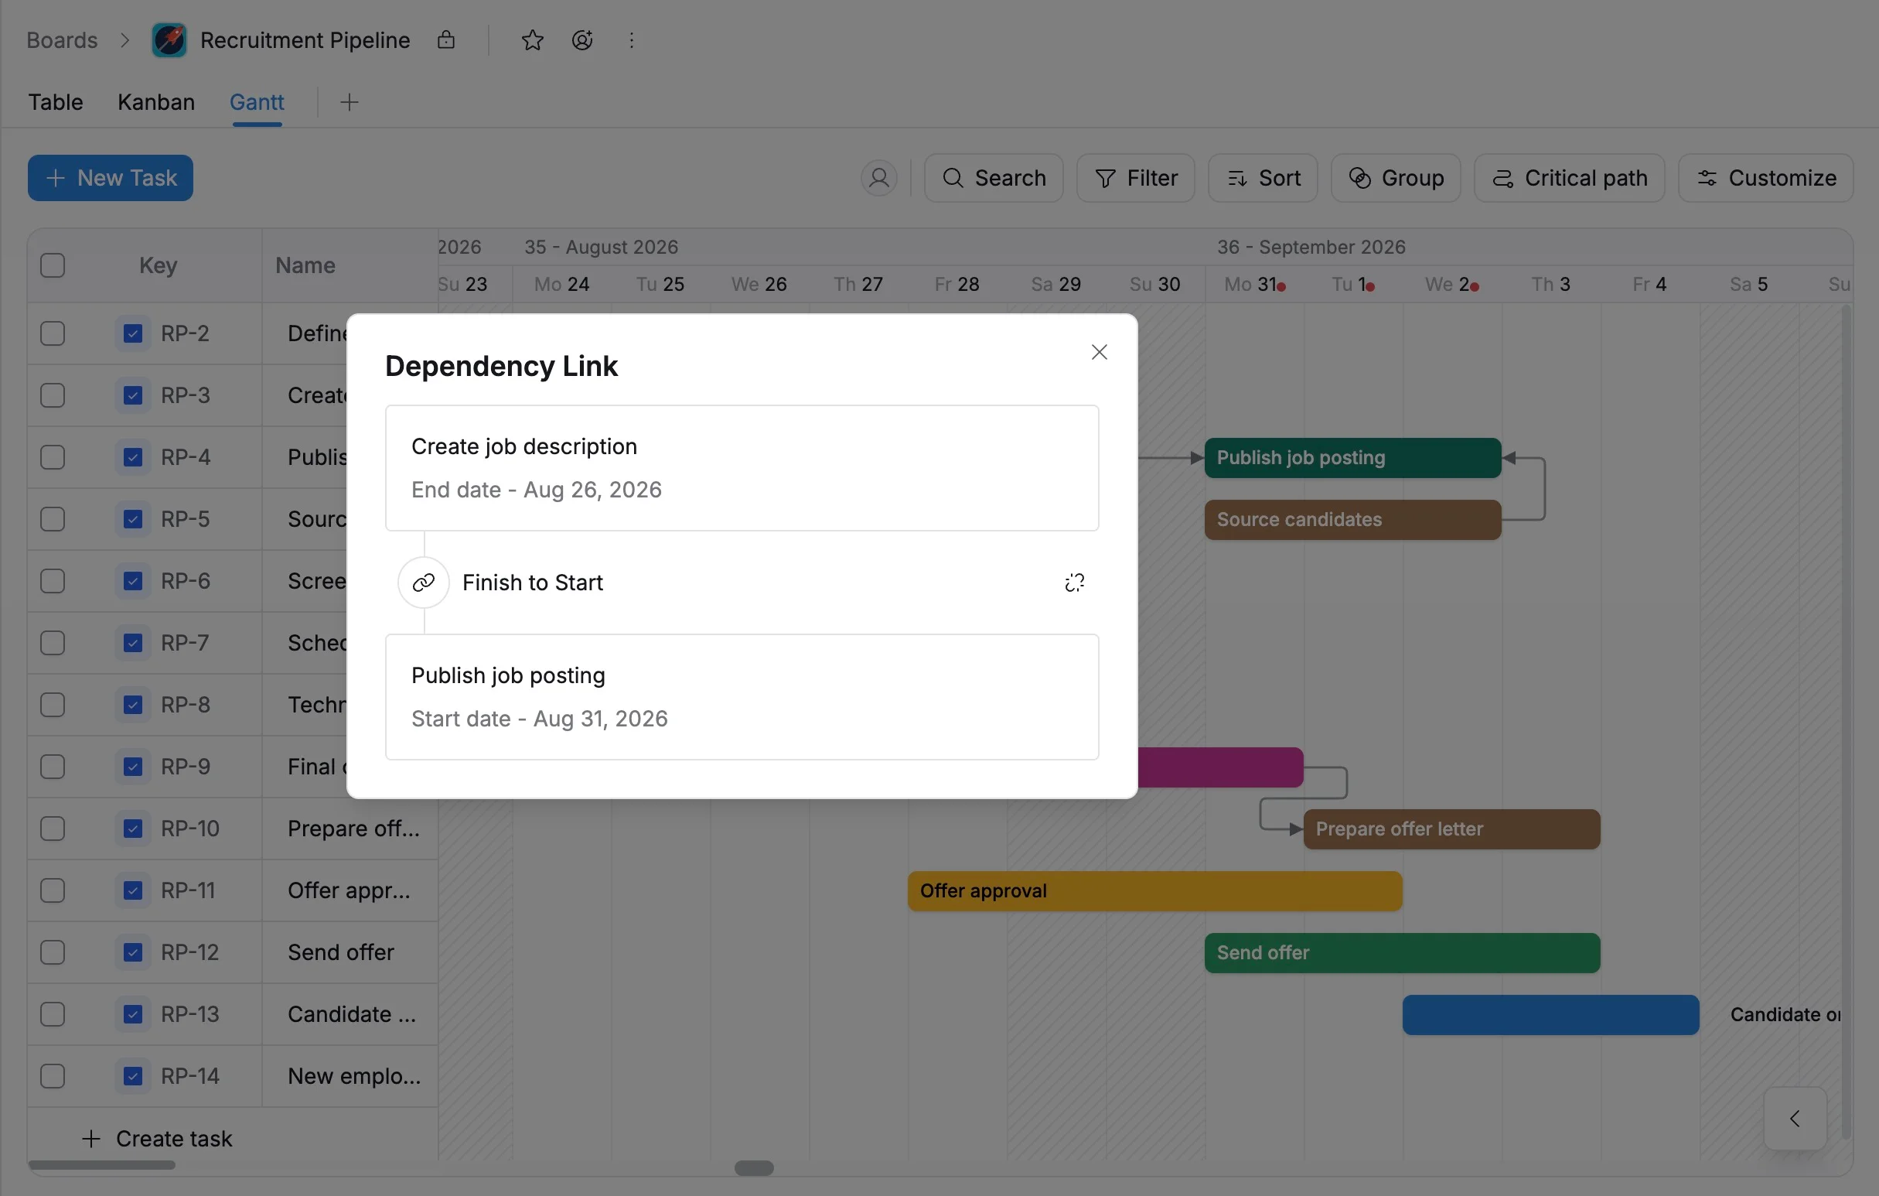Star the Recruitment Pipeline board
The image size is (1879, 1196).
point(532,39)
